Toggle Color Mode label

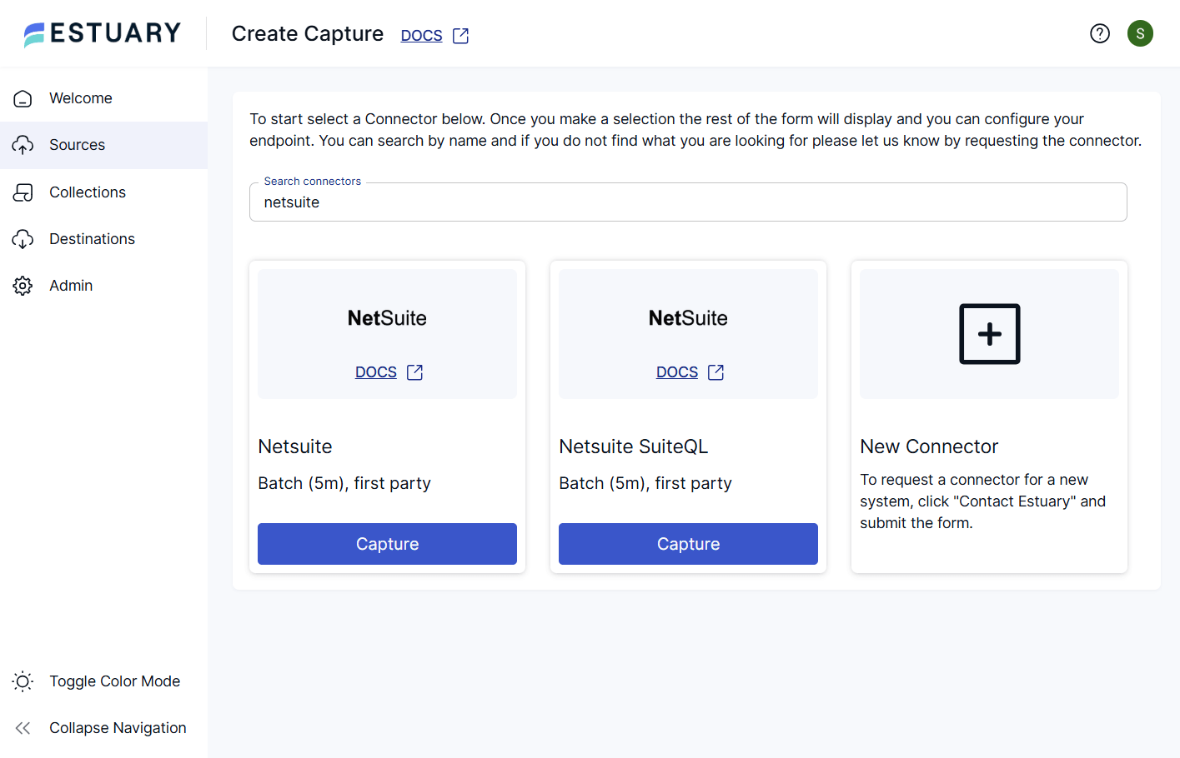(115, 681)
